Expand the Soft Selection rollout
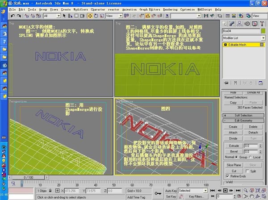The image size is (268, 200). tap(243, 115)
